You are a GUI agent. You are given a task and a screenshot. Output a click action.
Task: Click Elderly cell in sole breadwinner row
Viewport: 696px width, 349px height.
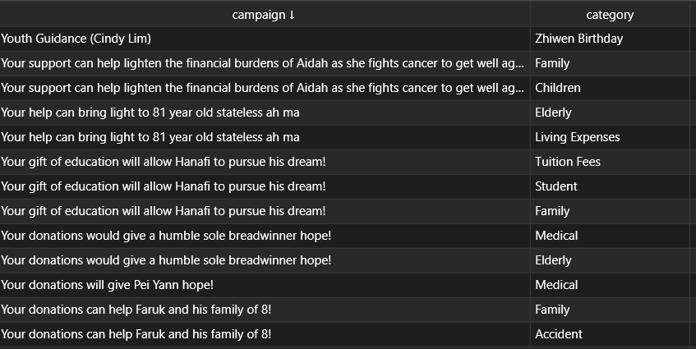click(x=610, y=260)
